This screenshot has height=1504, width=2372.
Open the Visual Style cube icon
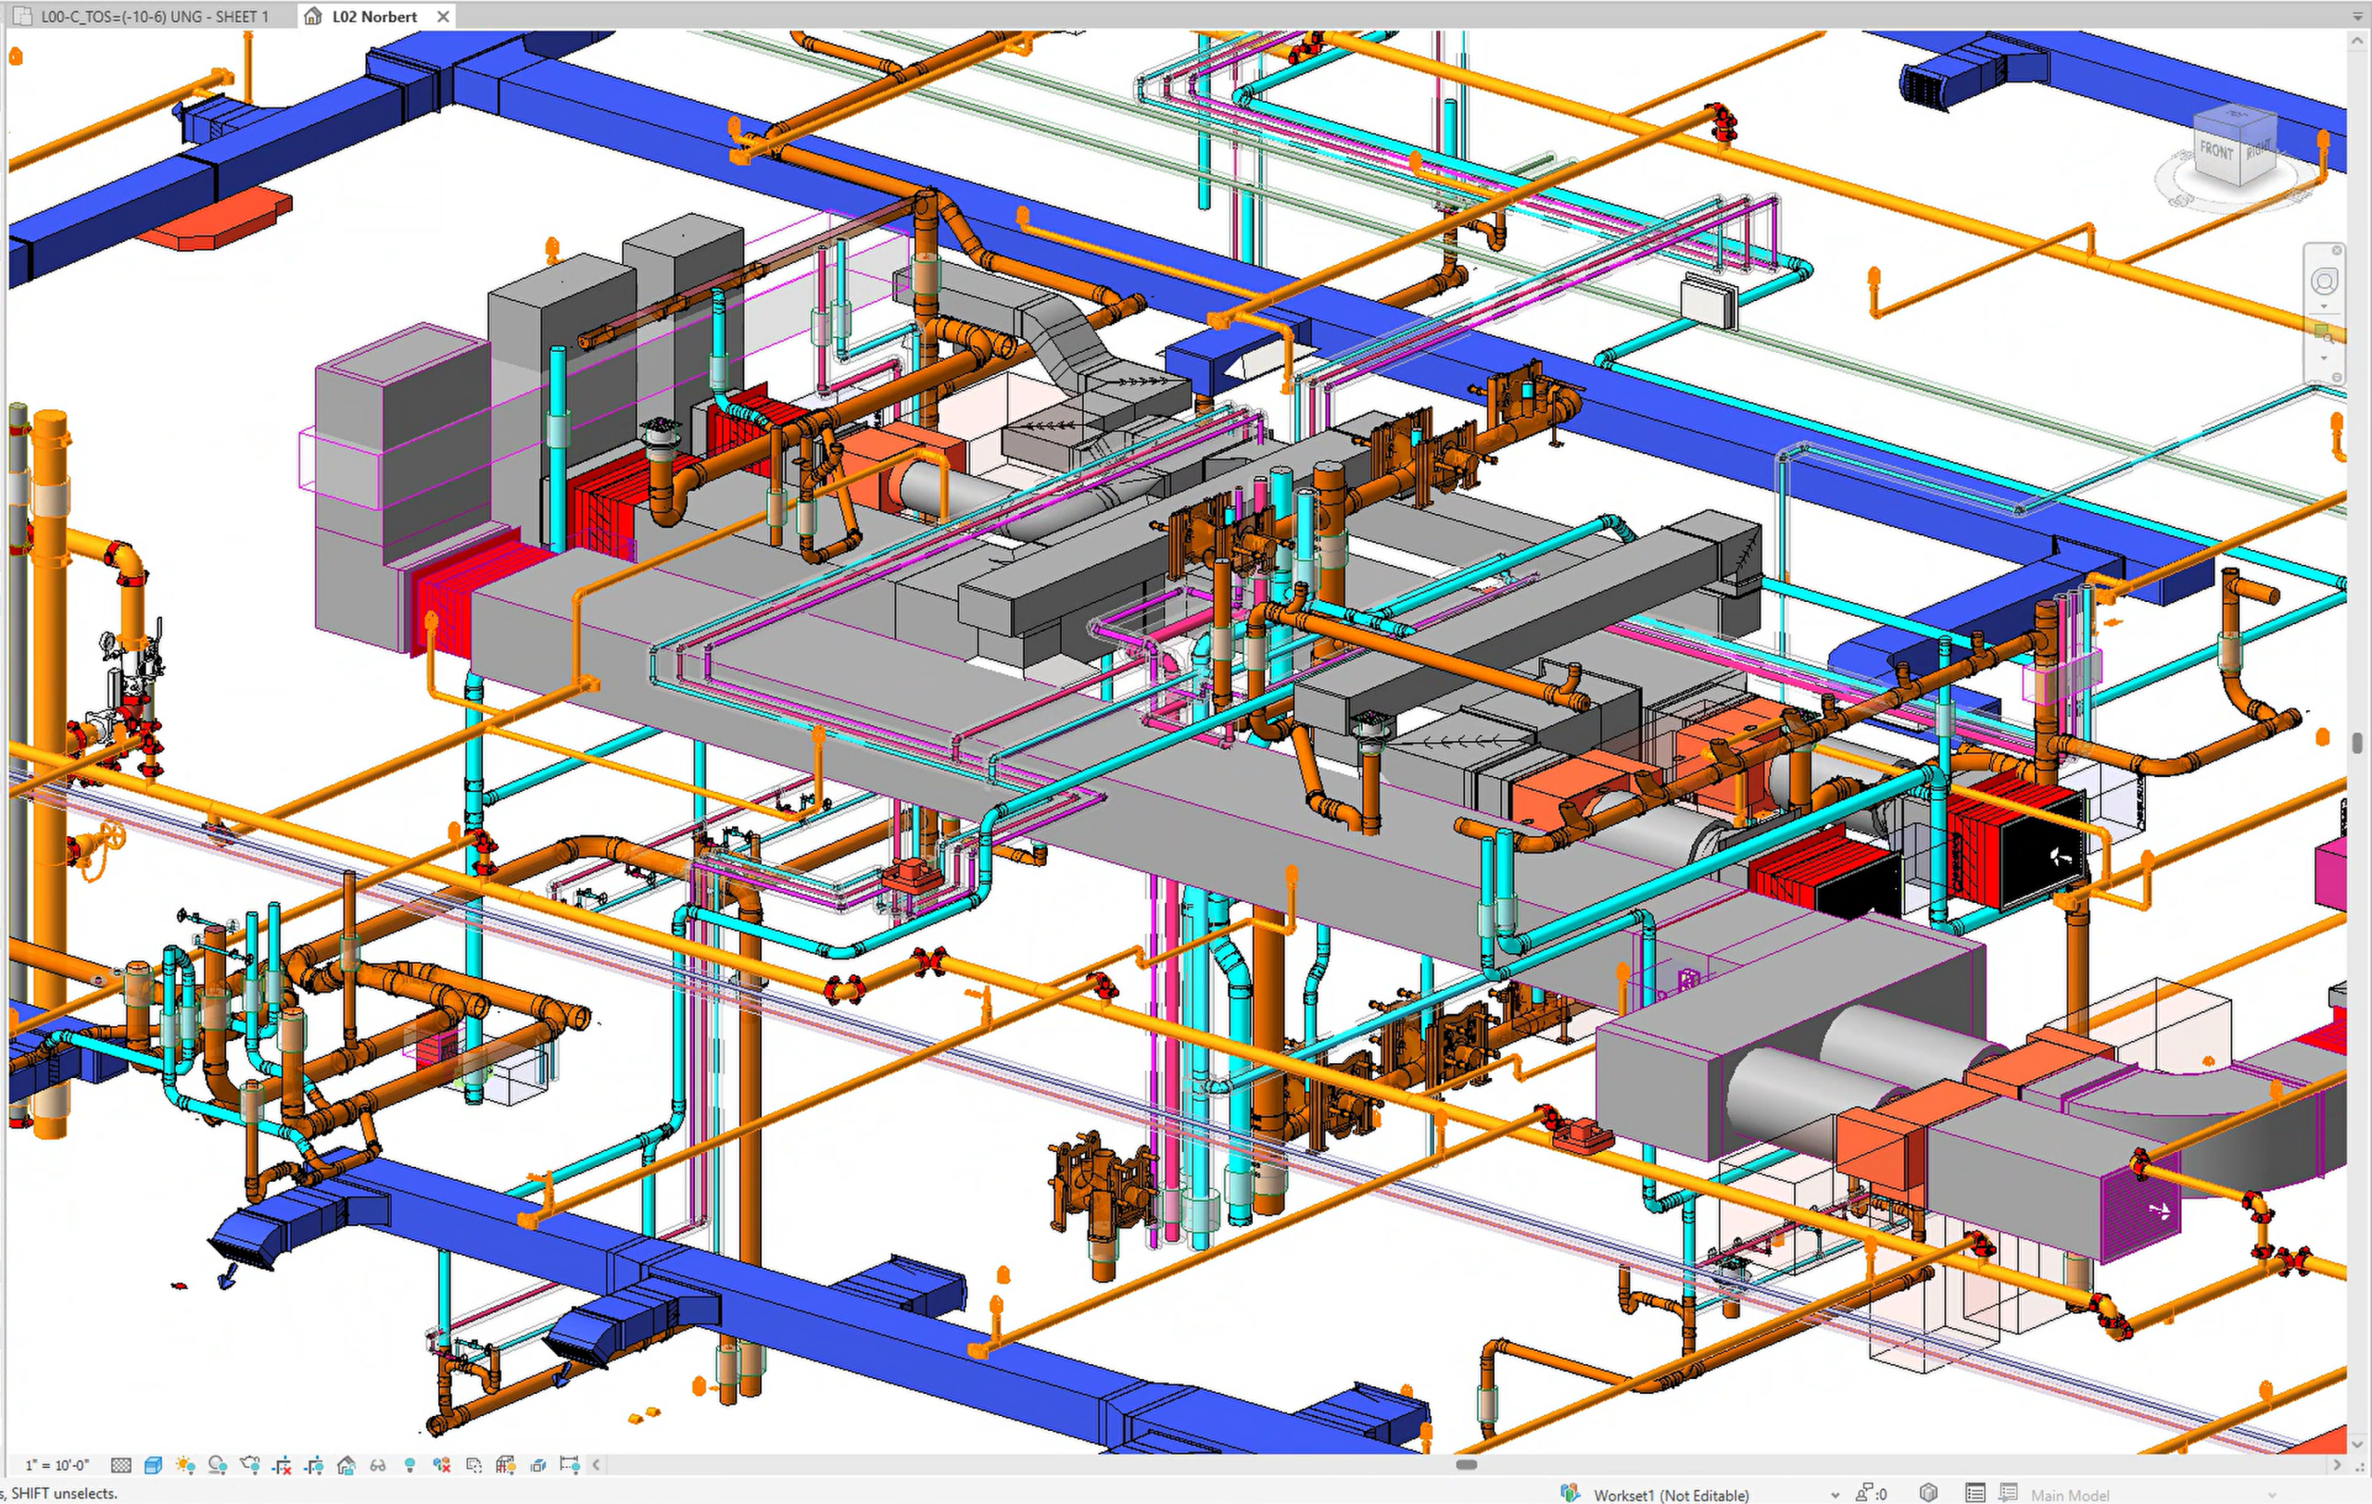[x=153, y=1466]
